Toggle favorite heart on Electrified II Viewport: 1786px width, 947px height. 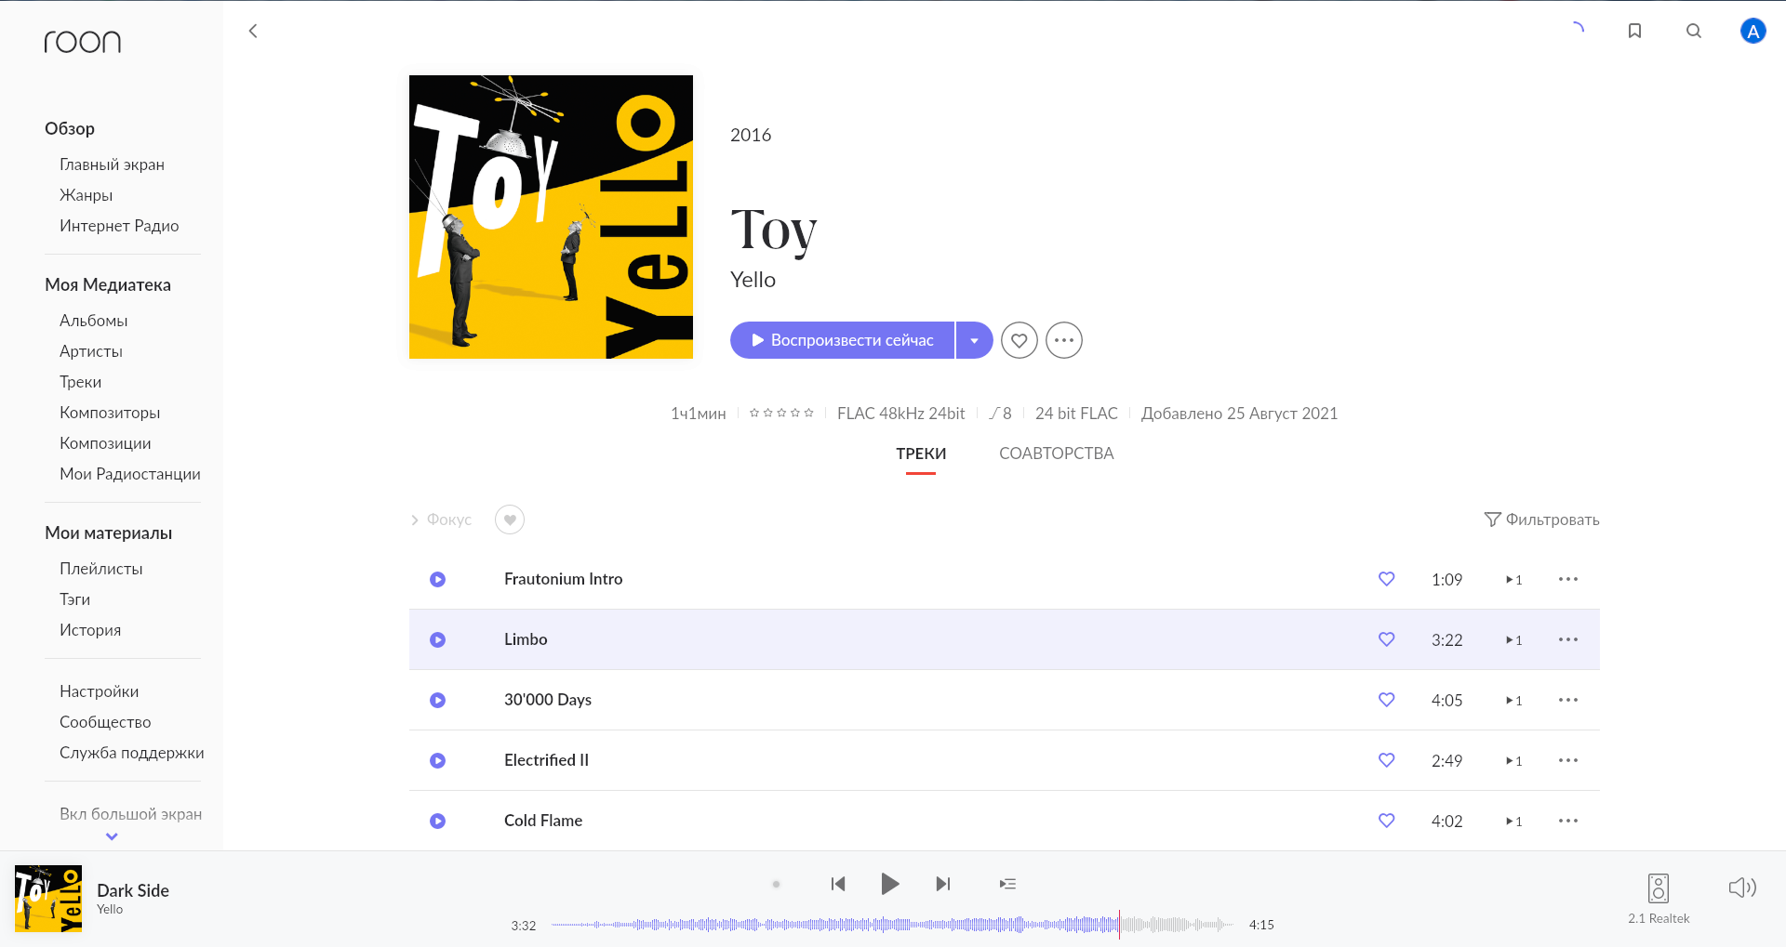(x=1387, y=760)
